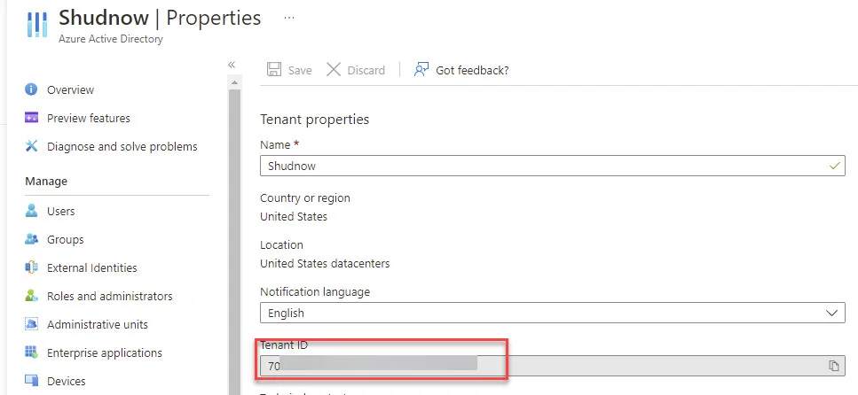Image resolution: width=858 pixels, height=395 pixels.
Task: Open Groups in sidebar
Action: pos(65,239)
